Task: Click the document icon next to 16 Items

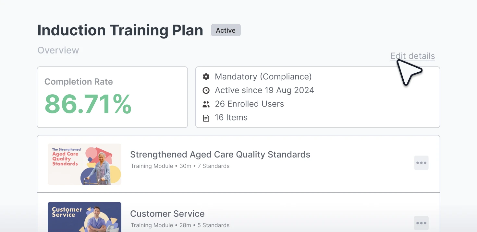Action: (x=206, y=118)
